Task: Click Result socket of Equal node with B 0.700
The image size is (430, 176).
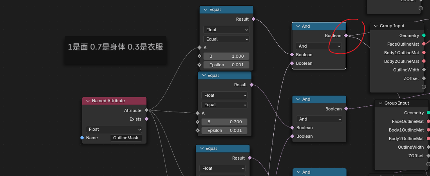Action: [251, 85]
